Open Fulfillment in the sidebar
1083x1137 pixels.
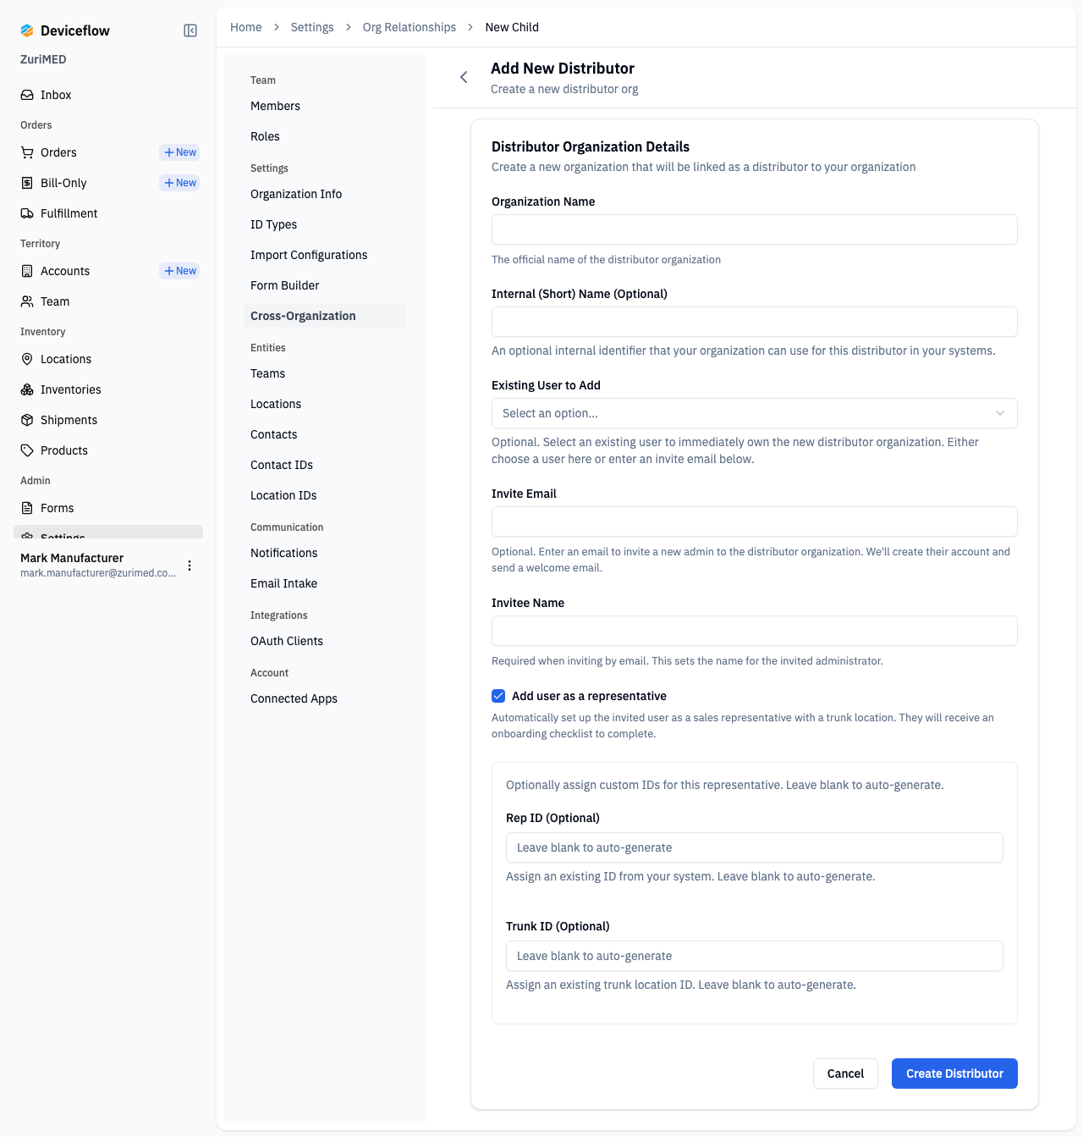tap(108, 213)
